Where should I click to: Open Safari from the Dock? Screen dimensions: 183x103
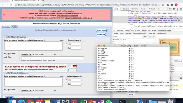coord(21,102)
